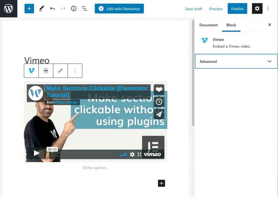Change alignment in block toolbar
The width and height of the screenshot is (278, 197).
(46, 71)
